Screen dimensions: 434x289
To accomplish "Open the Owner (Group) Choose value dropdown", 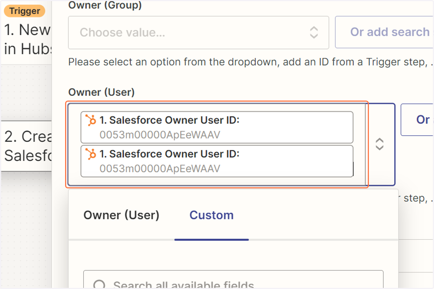I will [x=199, y=33].
